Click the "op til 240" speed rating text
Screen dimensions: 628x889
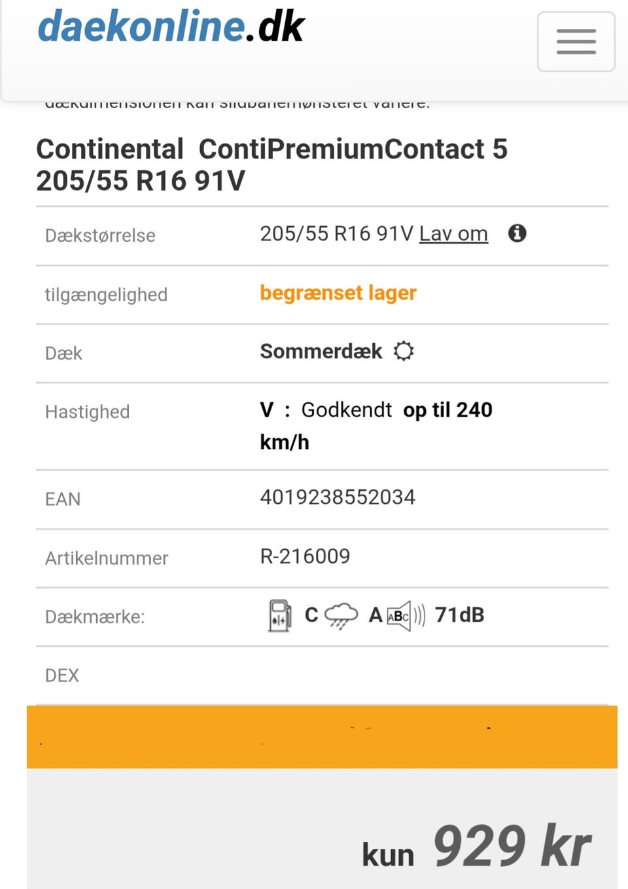click(x=447, y=410)
